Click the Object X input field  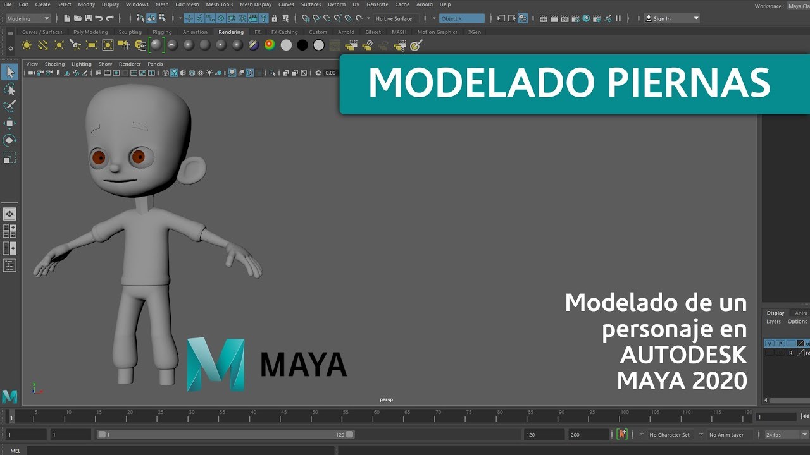point(461,18)
